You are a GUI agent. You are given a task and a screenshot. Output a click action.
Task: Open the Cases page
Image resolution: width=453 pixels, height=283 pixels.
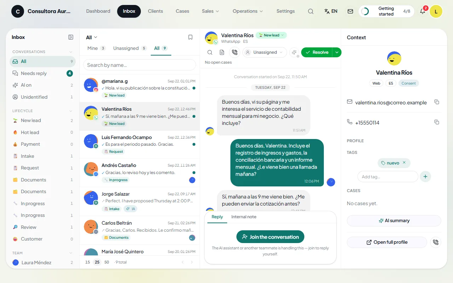[x=182, y=11]
